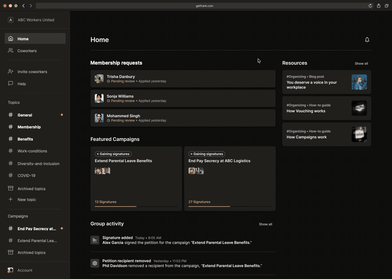
Task: Go back with the browser back arrow
Action: coord(23,6)
